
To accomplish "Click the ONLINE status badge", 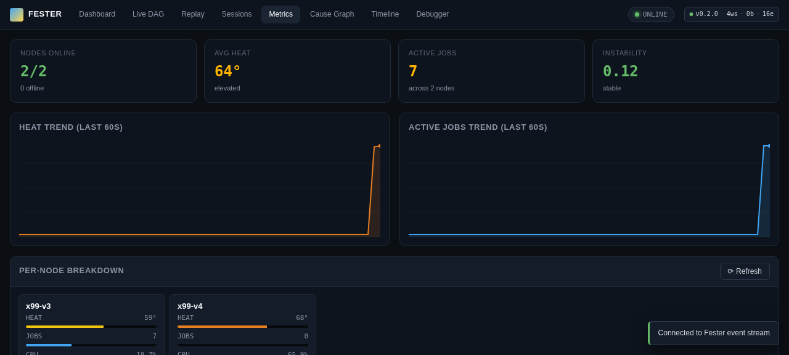I will [x=651, y=15].
